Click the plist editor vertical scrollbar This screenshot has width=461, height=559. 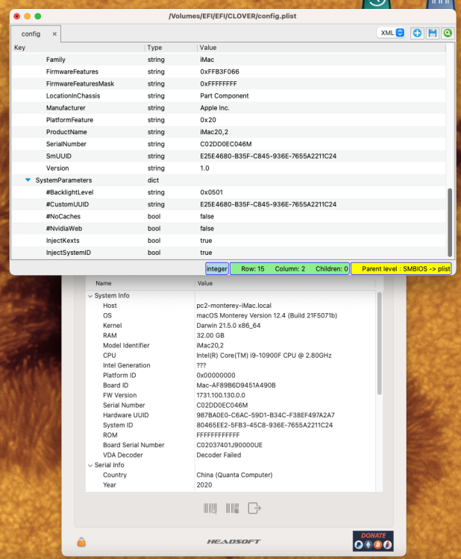450,222
